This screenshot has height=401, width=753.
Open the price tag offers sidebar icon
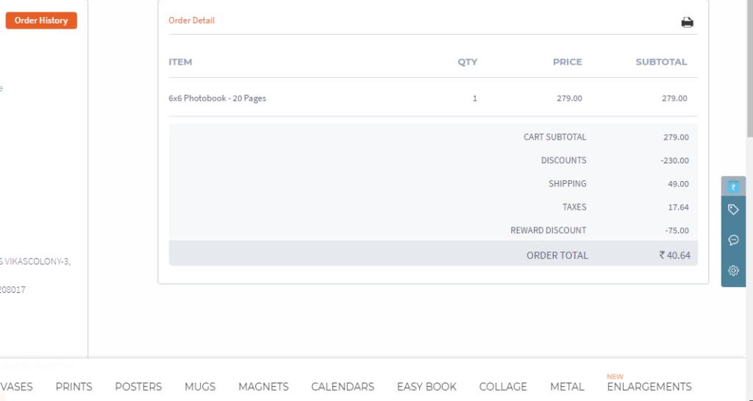coord(733,210)
